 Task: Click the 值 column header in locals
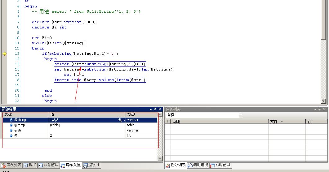pyautogui.click(x=87, y=115)
